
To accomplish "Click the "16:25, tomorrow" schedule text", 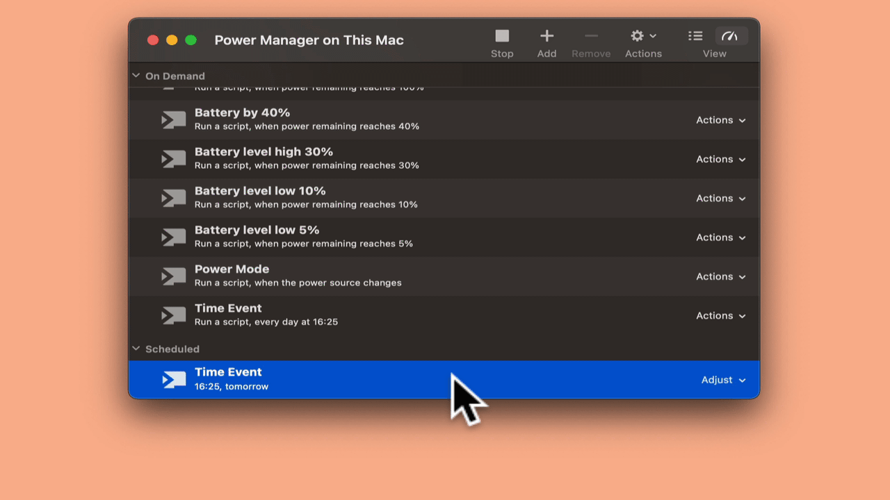I will (232, 386).
